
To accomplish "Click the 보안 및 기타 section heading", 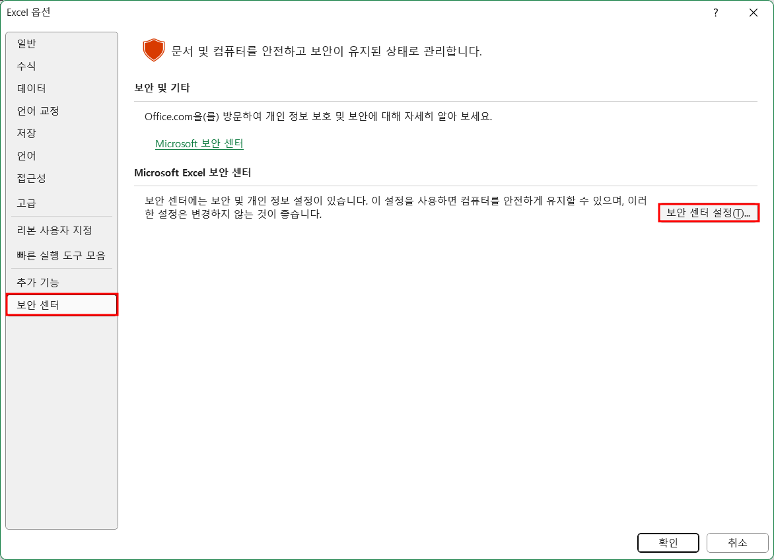I will 162,88.
